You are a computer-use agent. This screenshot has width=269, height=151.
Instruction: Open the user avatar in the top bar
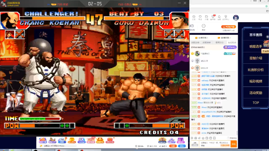236,18
